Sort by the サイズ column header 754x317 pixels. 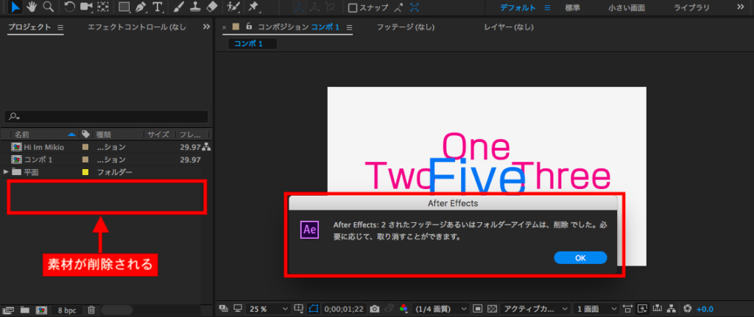coord(158,135)
